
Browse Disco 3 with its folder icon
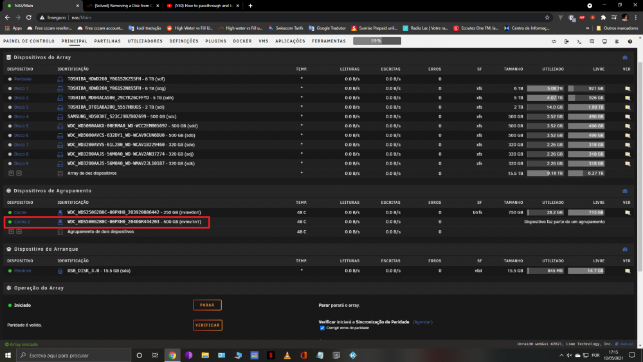coord(628,107)
